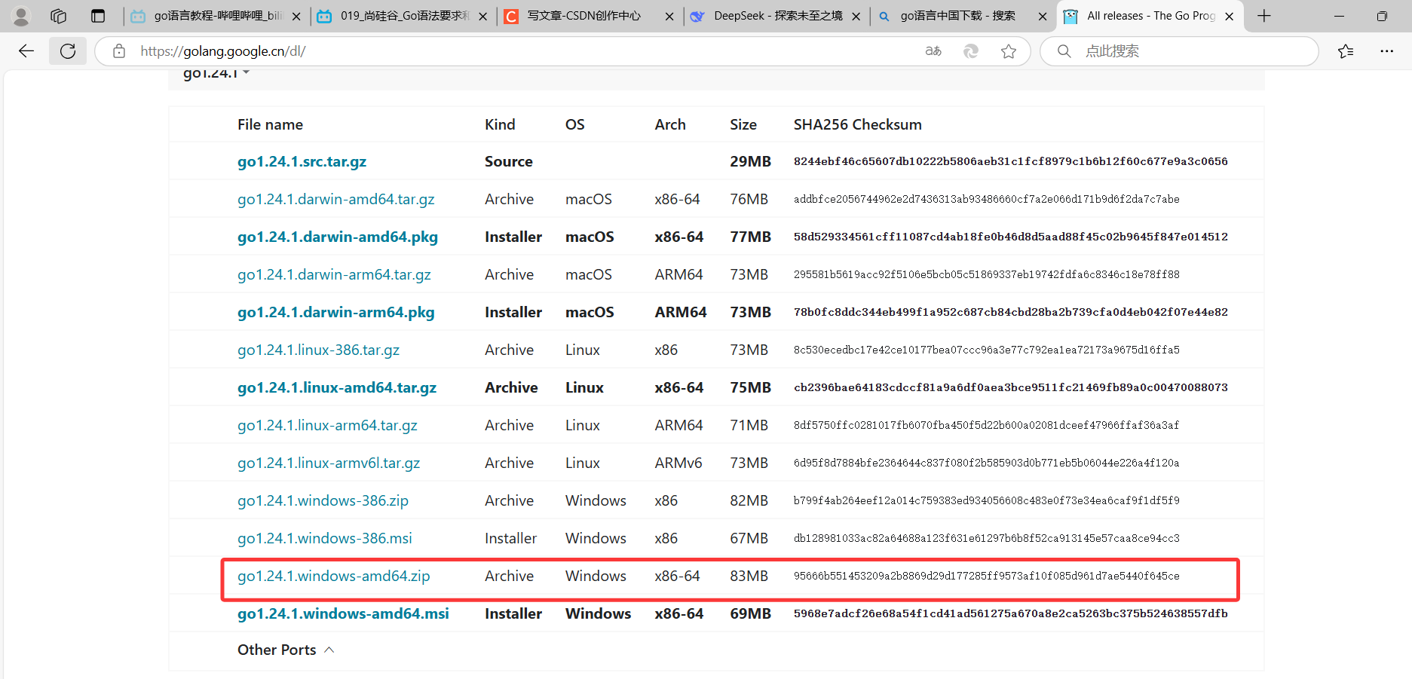Go back with the back arrow
This screenshot has height=679, width=1412.
coord(26,51)
